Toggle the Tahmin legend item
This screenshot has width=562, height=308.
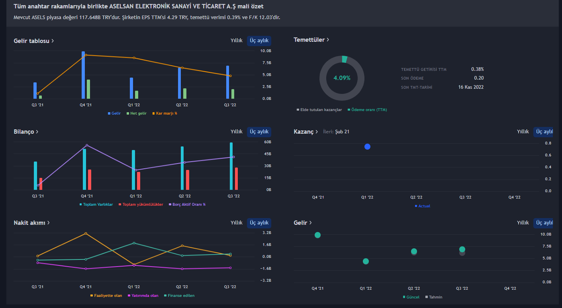pyautogui.click(x=434, y=297)
